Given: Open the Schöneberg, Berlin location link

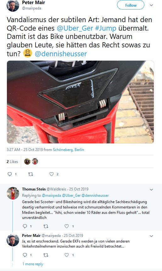Looking at the screenshot, I should [x=68, y=150].
